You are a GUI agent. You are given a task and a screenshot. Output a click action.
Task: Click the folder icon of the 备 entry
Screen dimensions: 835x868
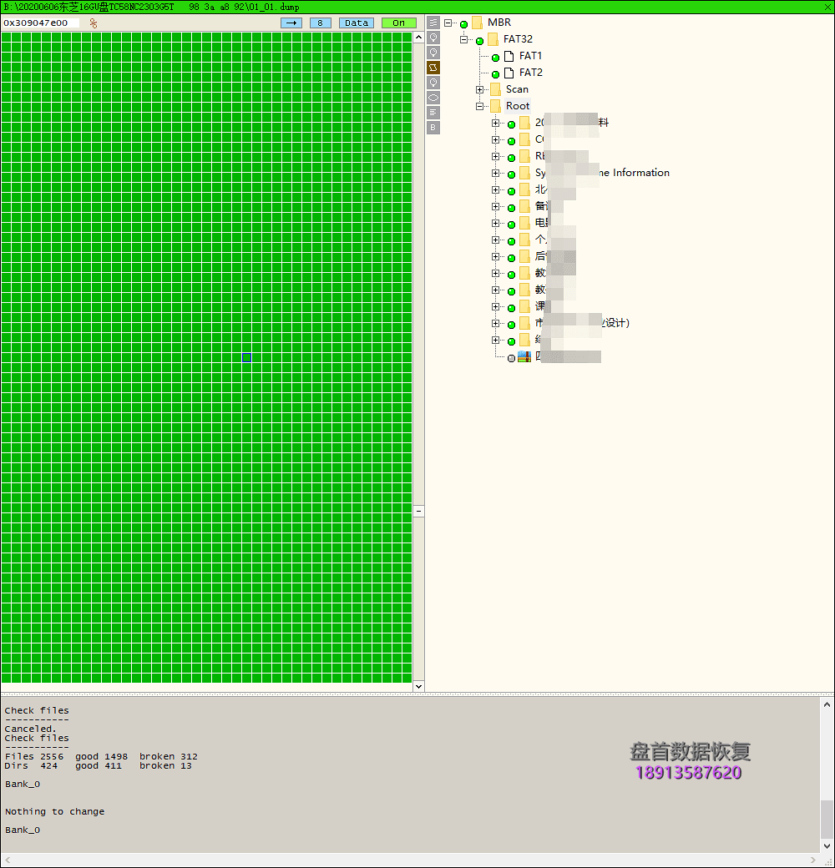(525, 206)
